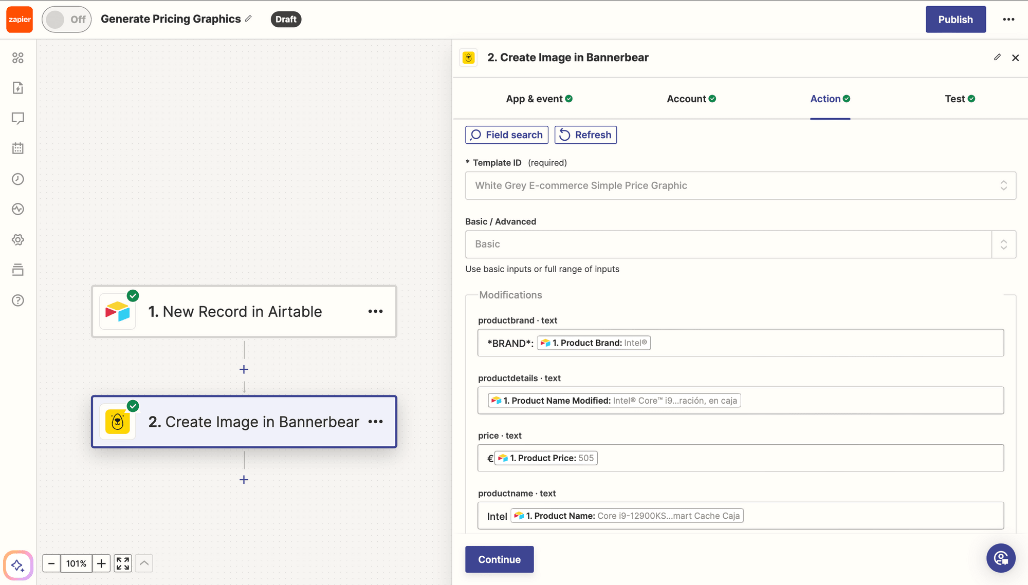Open Zap settings gear icon in sidebar
Image resolution: width=1028 pixels, height=585 pixels.
[18, 239]
